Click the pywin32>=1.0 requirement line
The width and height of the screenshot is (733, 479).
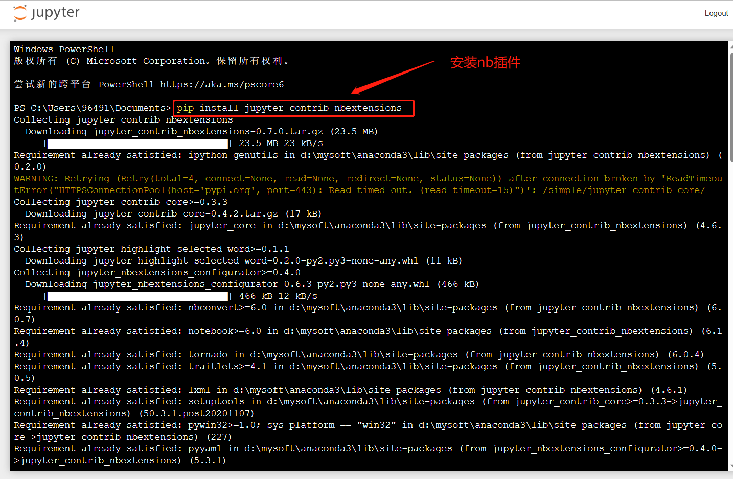368,430
